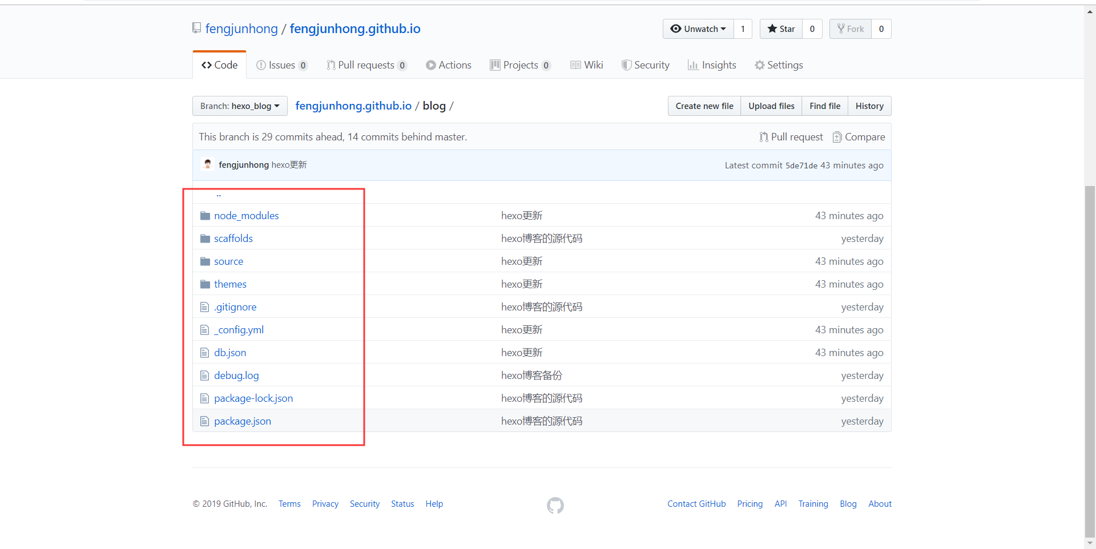Go up to parent directory (..)

click(219, 195)
